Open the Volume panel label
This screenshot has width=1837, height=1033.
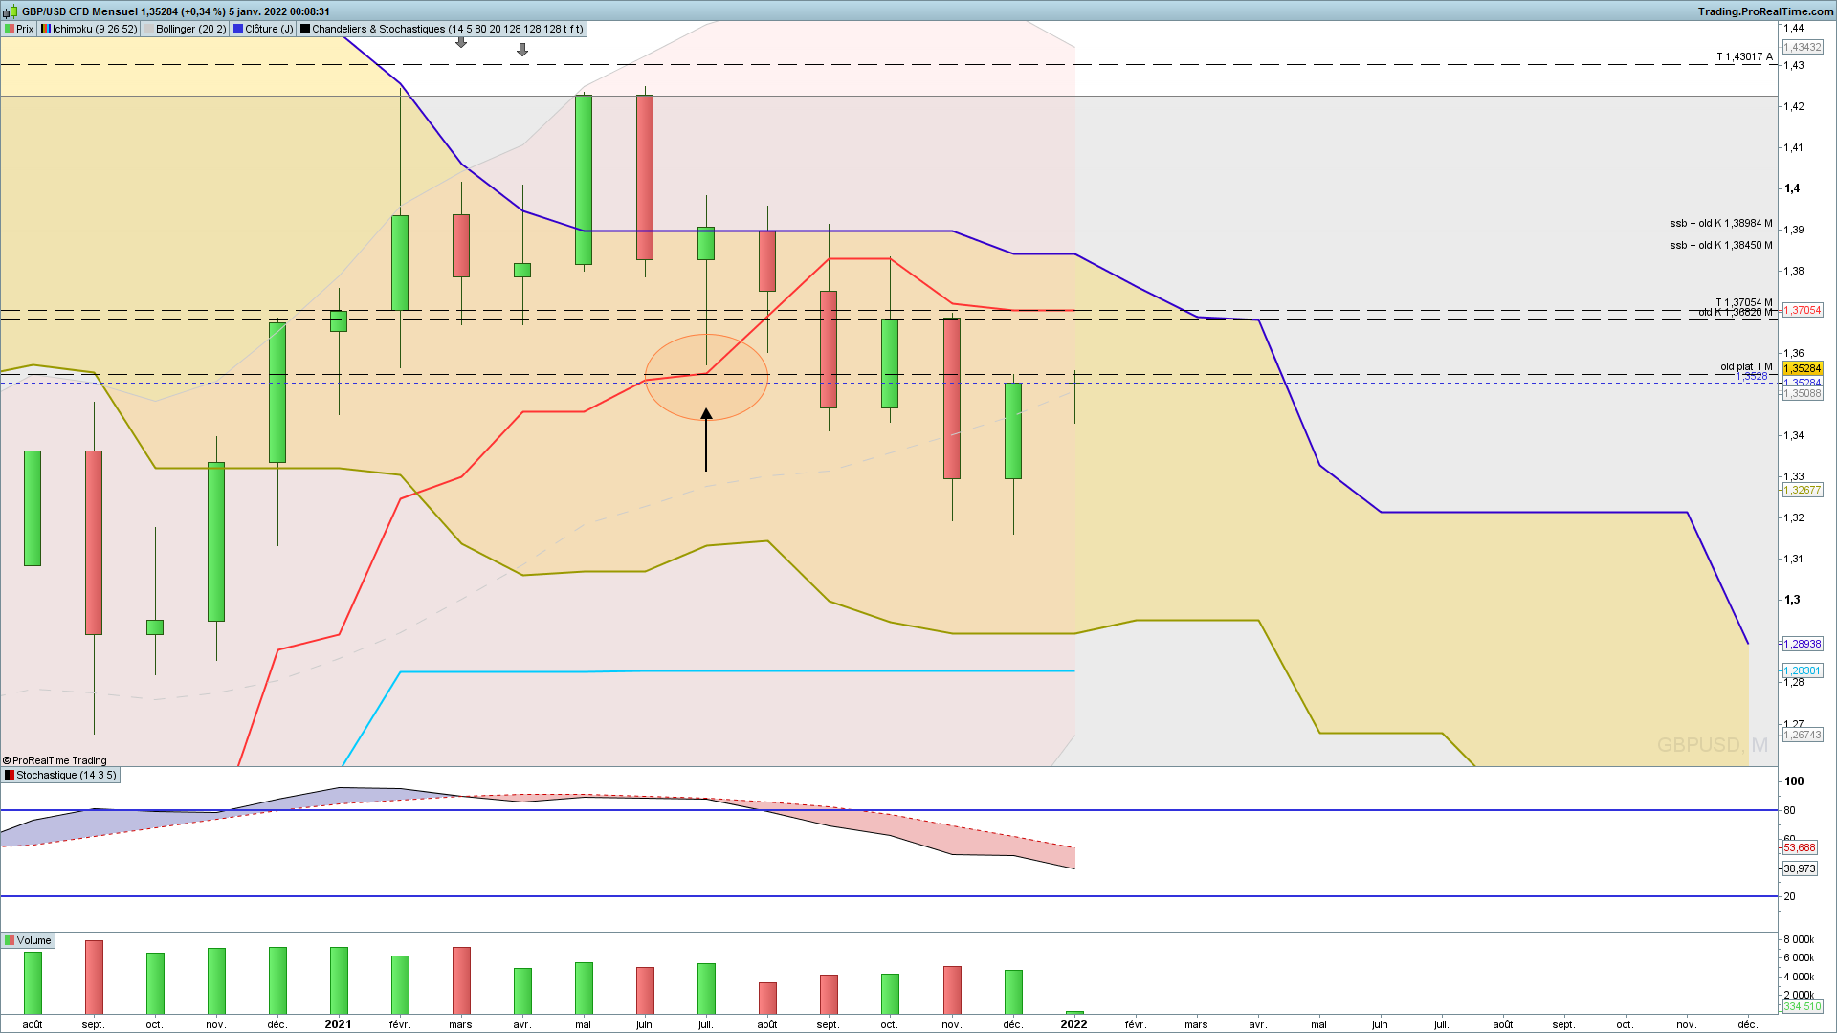pyautogui.click(x=33, y=940)
